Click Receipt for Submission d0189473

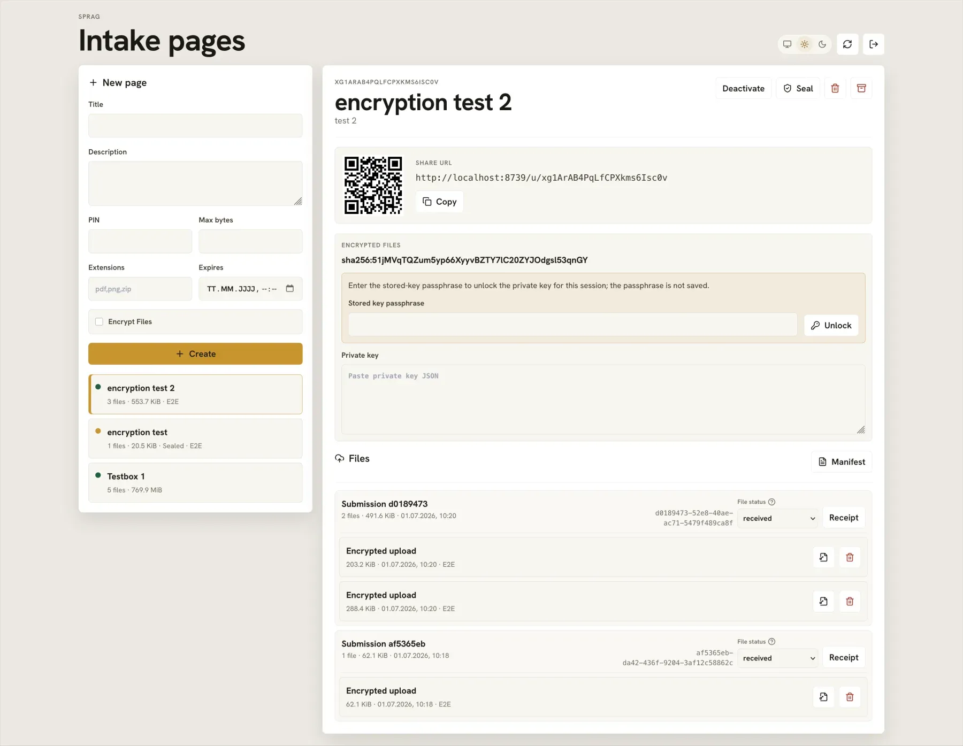(x=844, y=518)
